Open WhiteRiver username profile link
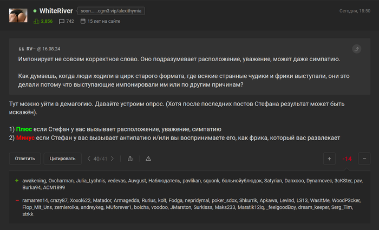The width and height of the screenshot is (379, 230). pyautogui.click(x=56, y=11)
